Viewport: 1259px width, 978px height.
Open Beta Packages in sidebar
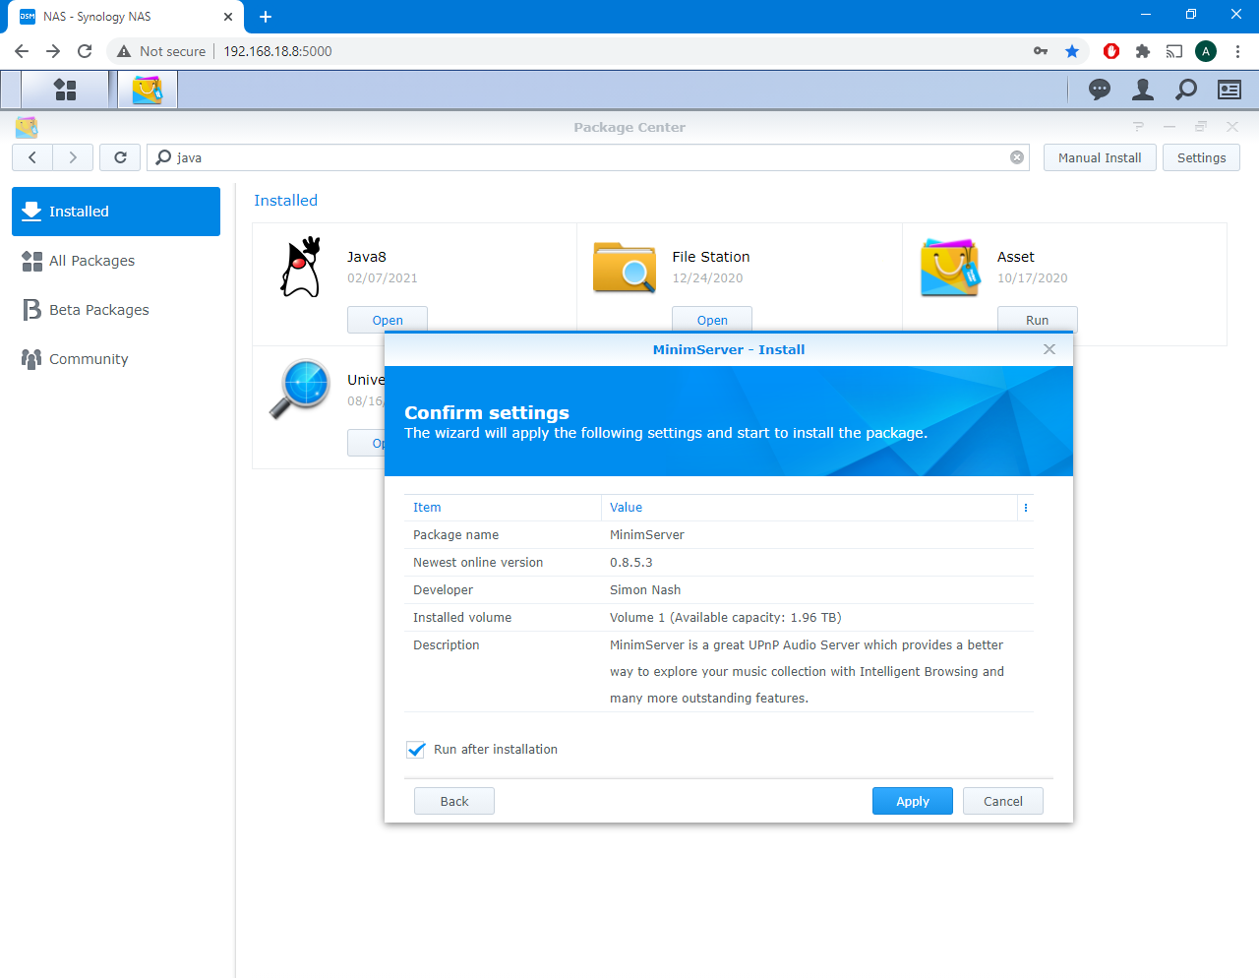[x=116, y=310]
